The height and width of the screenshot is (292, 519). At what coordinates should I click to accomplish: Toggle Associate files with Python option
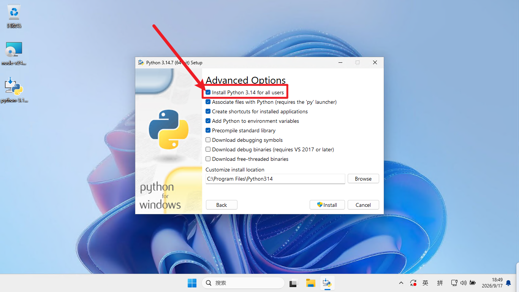[208, 102]
